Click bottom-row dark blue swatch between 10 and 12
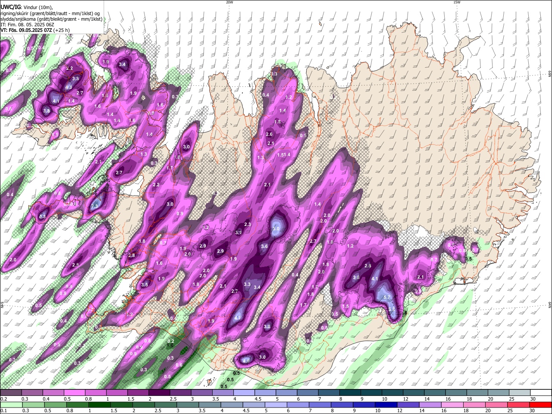The width and height of the screenshot is (552, 414). pos(385,405)
